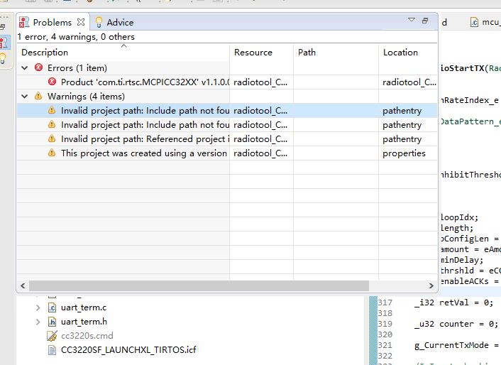Click the '_u32 counter = 0;' code line
This screenshot has height=365, width=501.
(x=456, y=324)
